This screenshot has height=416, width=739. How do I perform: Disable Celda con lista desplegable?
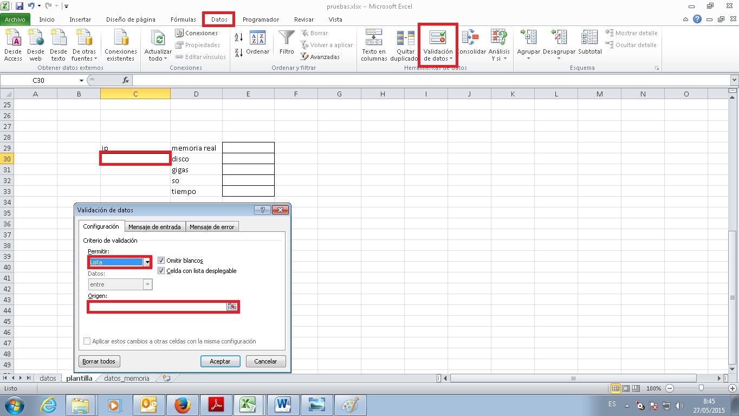coord(161,271)
